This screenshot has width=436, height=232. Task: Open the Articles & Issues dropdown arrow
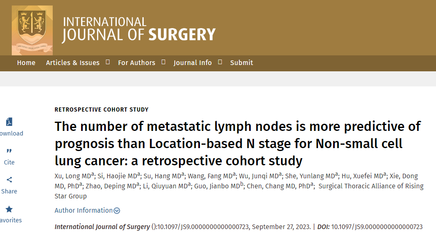(108, 62)
